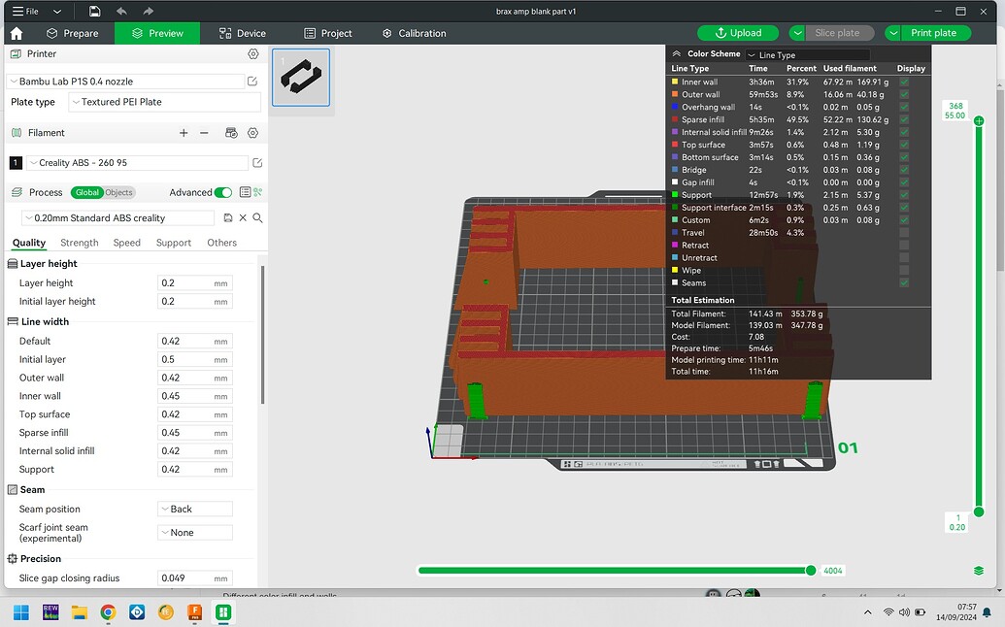Search process settings with magnifier icon
The image size is (1005, 627).
coord(257,217)
